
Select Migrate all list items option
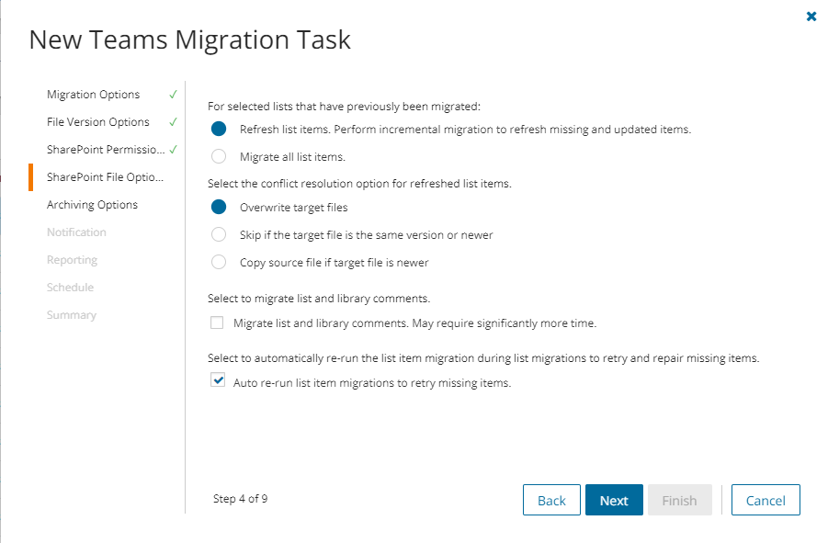coord(219,157)
